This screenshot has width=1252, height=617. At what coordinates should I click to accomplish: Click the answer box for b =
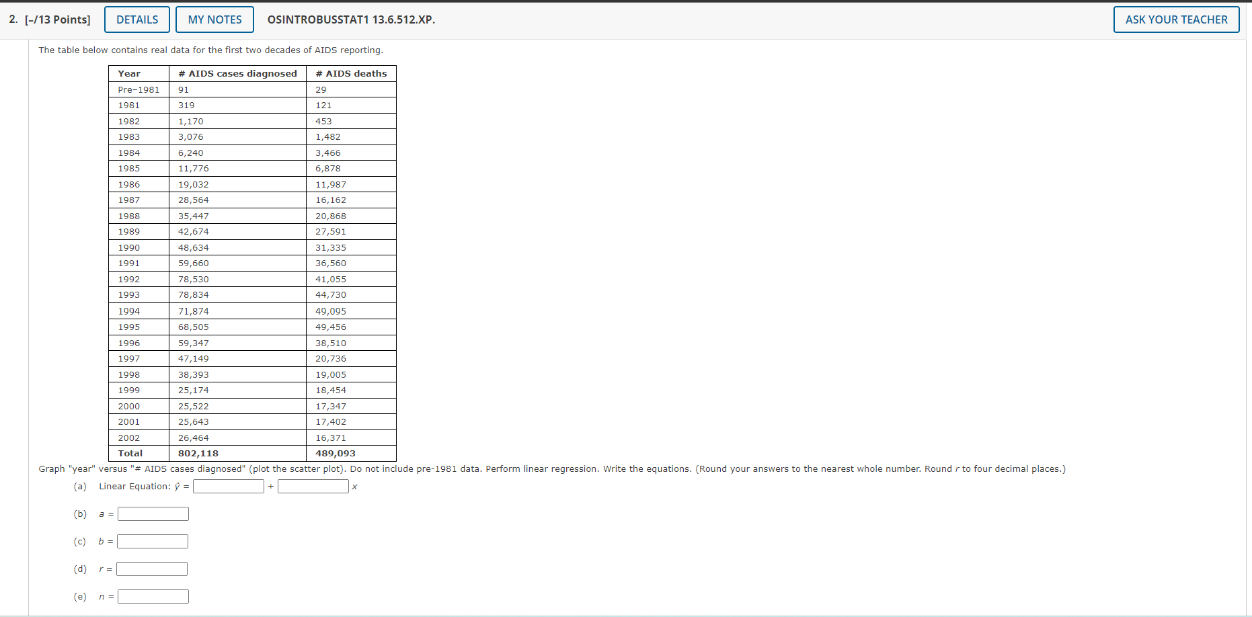(152, 541)
